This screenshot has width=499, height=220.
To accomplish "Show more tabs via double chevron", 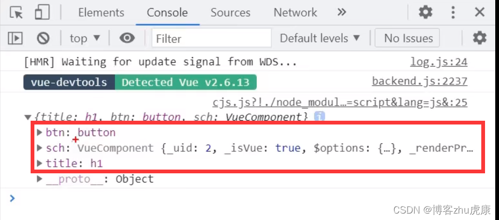I will pyautogui.click(x=342, y=12).
